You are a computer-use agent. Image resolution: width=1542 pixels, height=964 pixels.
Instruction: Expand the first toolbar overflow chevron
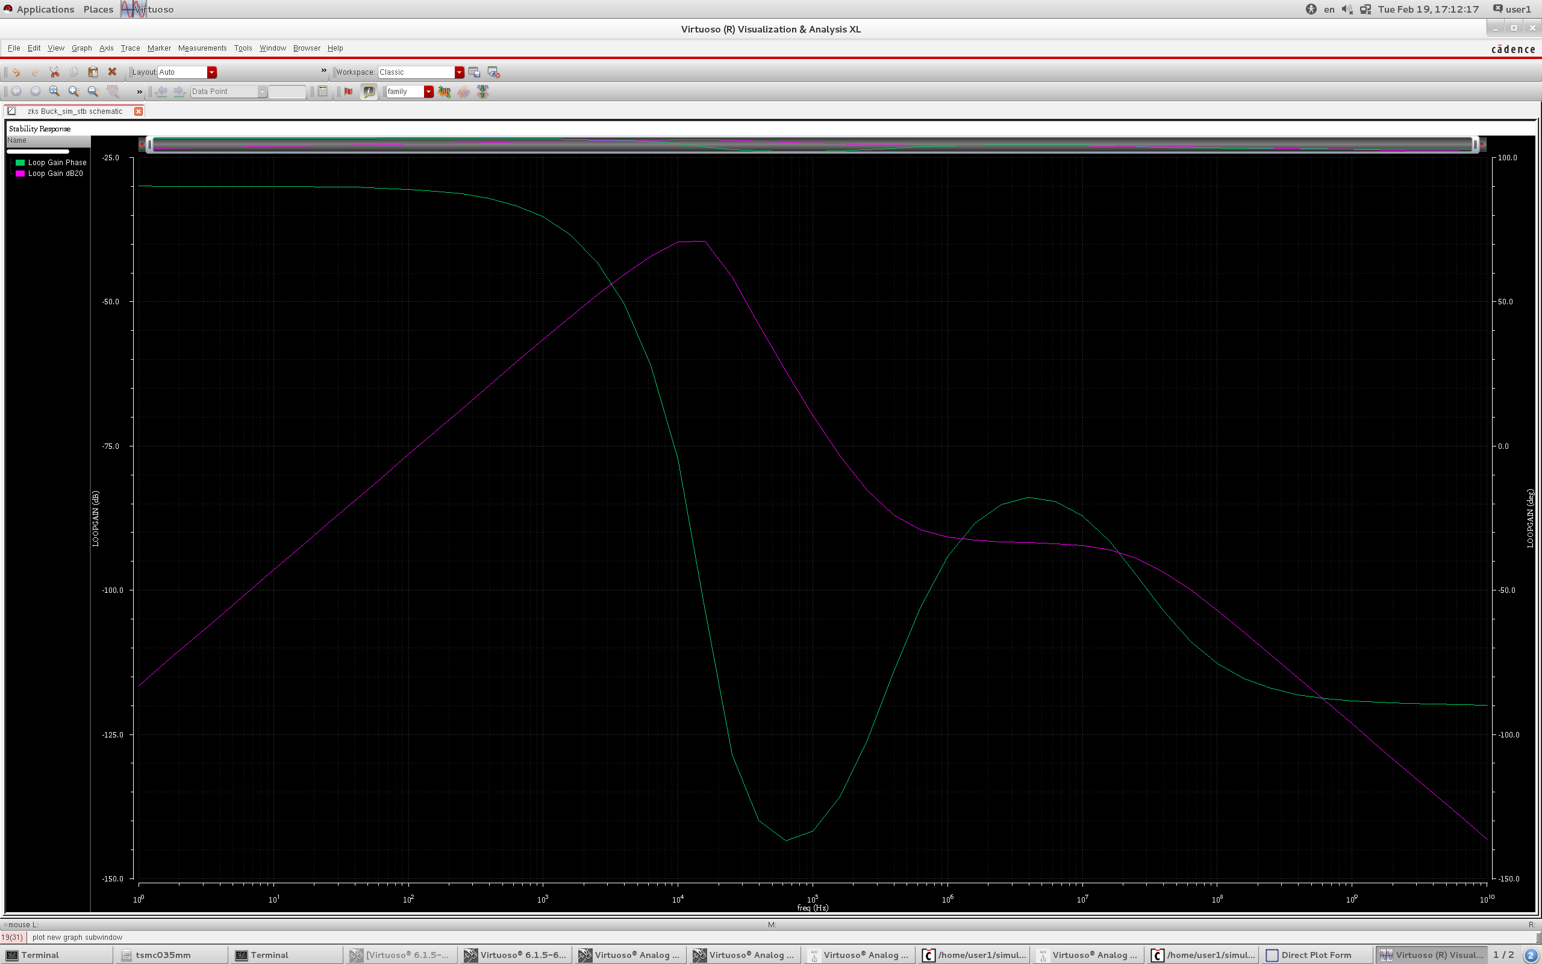point(323,70)
